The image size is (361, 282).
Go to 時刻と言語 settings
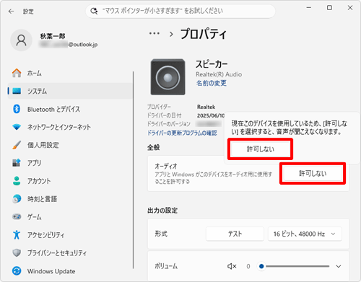coord(70,199)
